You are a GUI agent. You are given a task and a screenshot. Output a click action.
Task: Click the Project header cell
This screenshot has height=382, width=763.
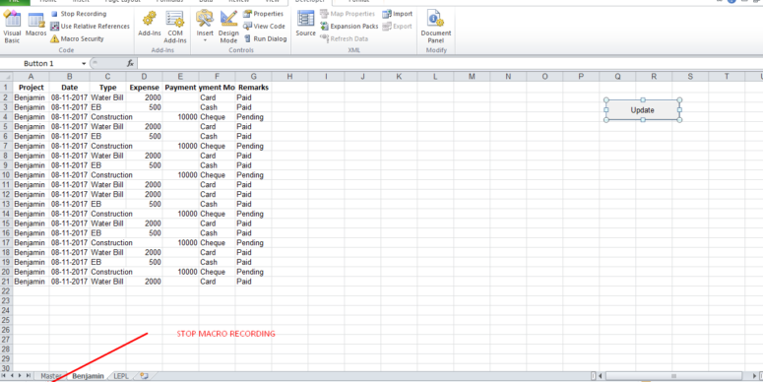32,88
